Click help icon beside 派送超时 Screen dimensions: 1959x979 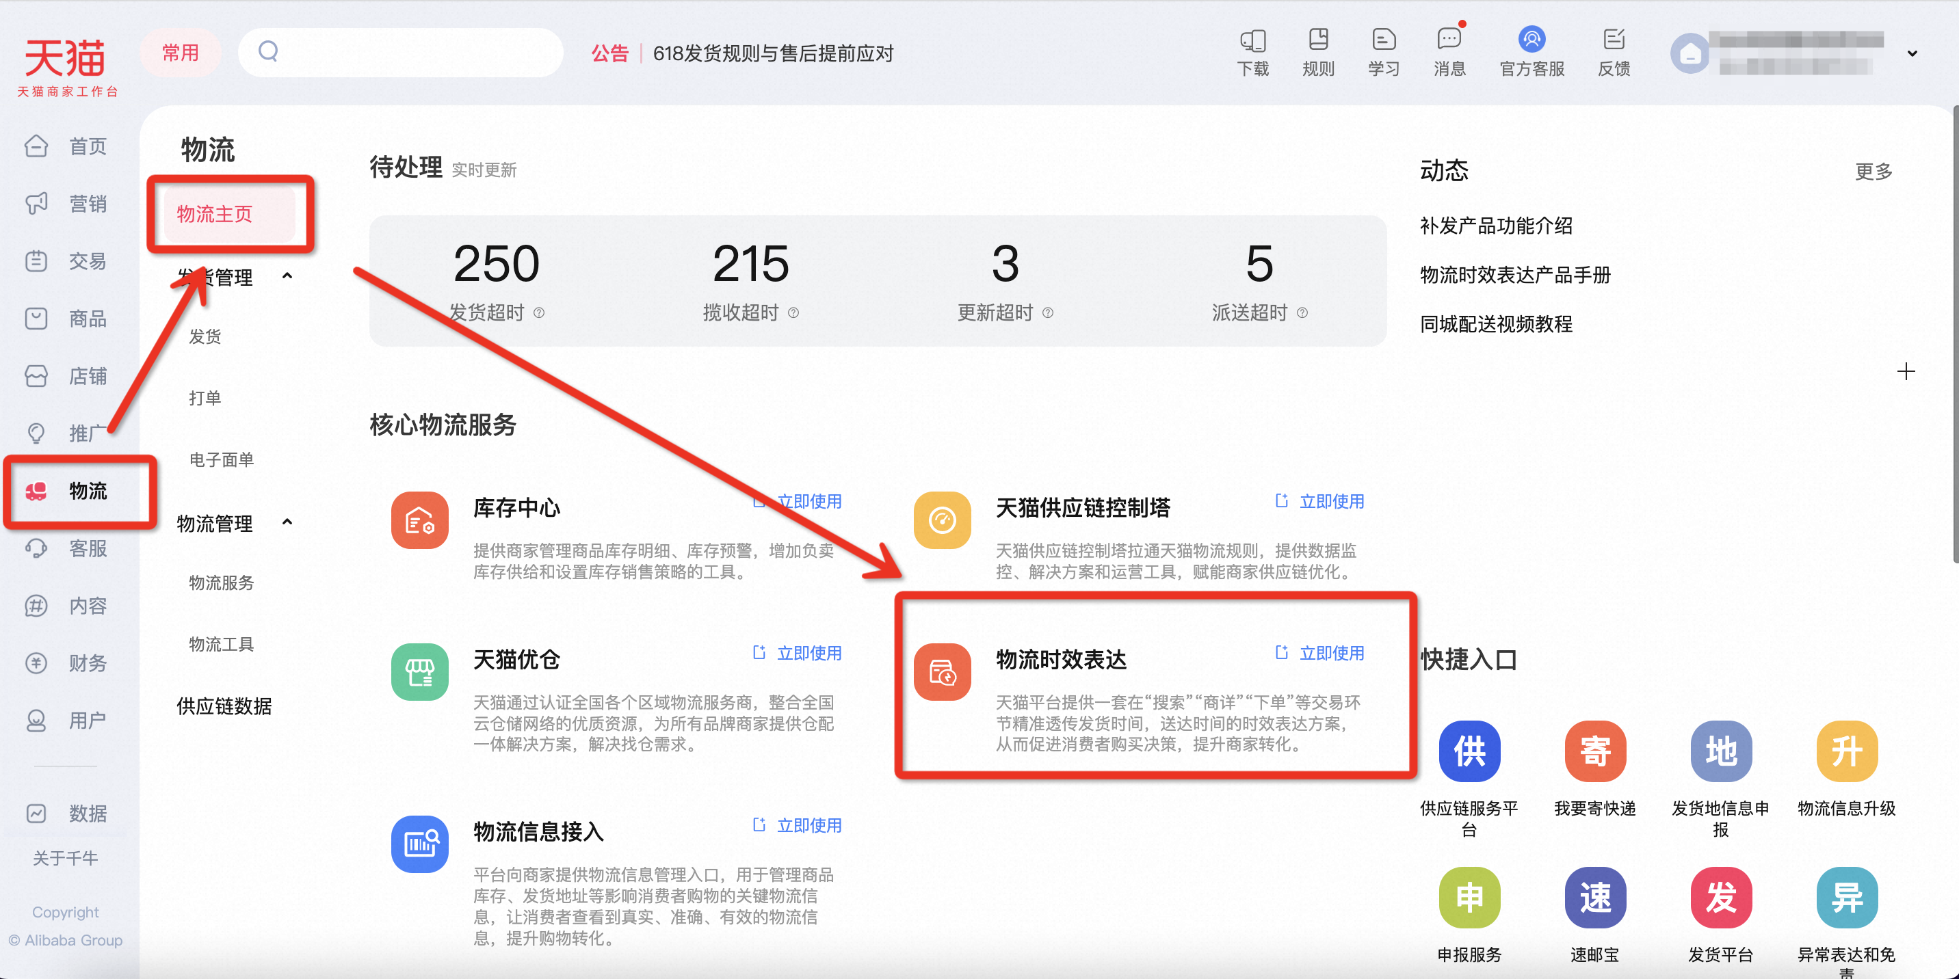pyautogui.click(x=1302, y=313)
